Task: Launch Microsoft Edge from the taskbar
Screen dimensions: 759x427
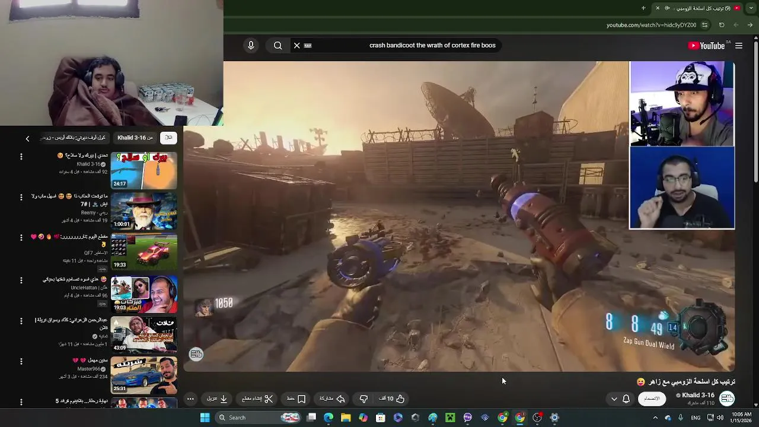Action: pos(329,418)
